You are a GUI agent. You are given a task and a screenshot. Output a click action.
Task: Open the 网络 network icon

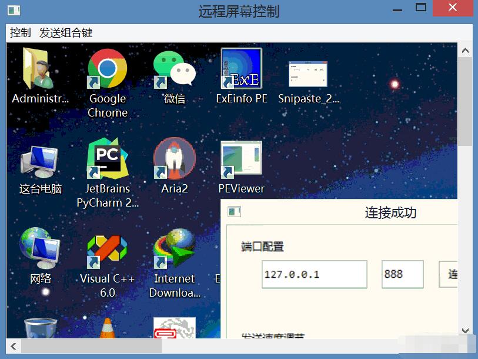click(x=40, y=248)
